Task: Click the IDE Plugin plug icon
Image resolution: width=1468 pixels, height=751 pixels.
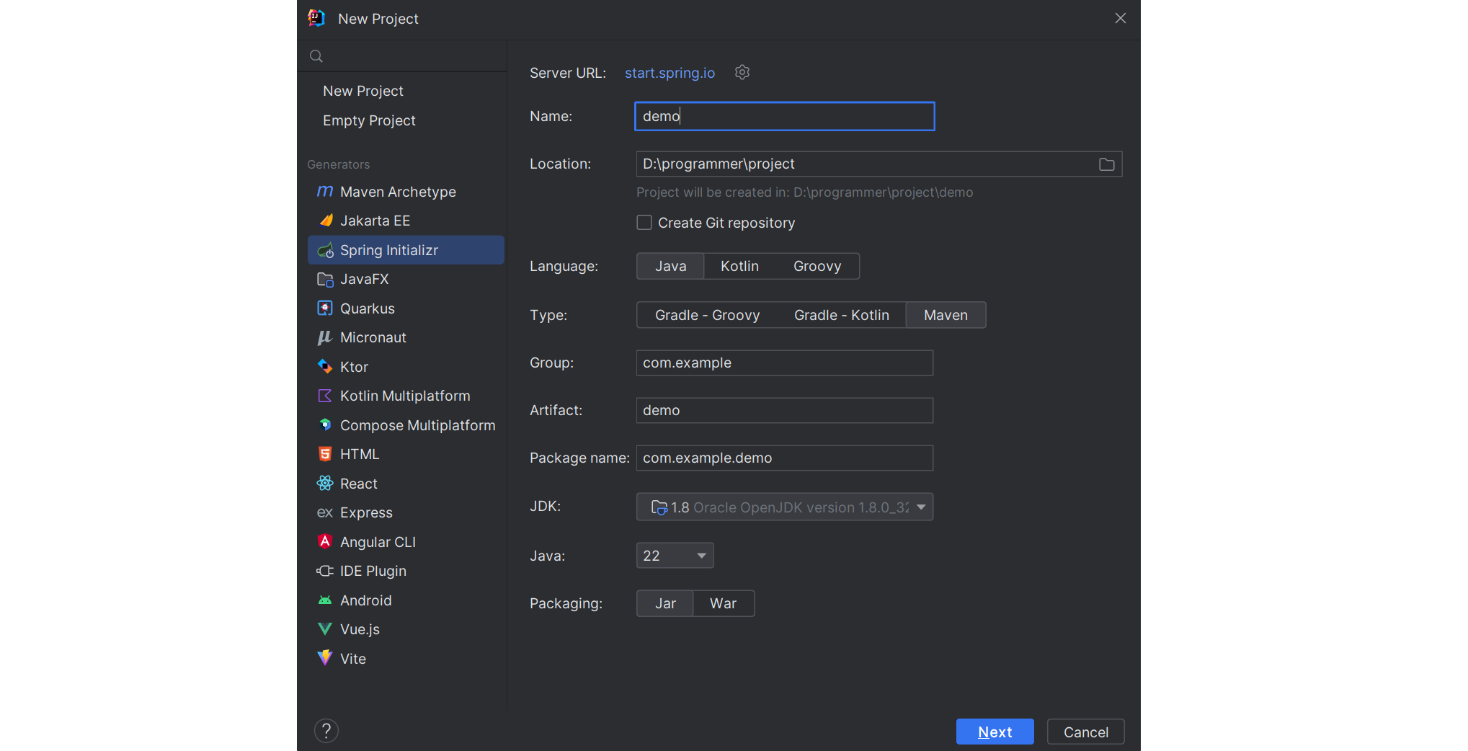Action: 325,571
